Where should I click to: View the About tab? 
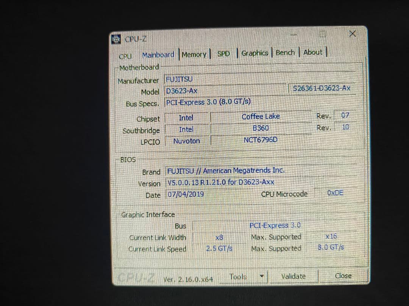click(x=312, y=52)
